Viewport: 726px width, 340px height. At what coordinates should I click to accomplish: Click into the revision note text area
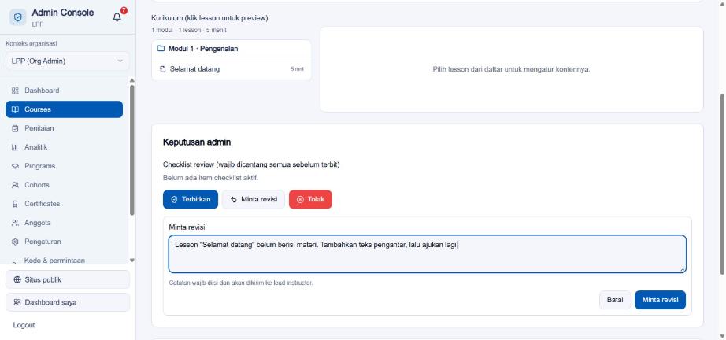pos(427,254)
